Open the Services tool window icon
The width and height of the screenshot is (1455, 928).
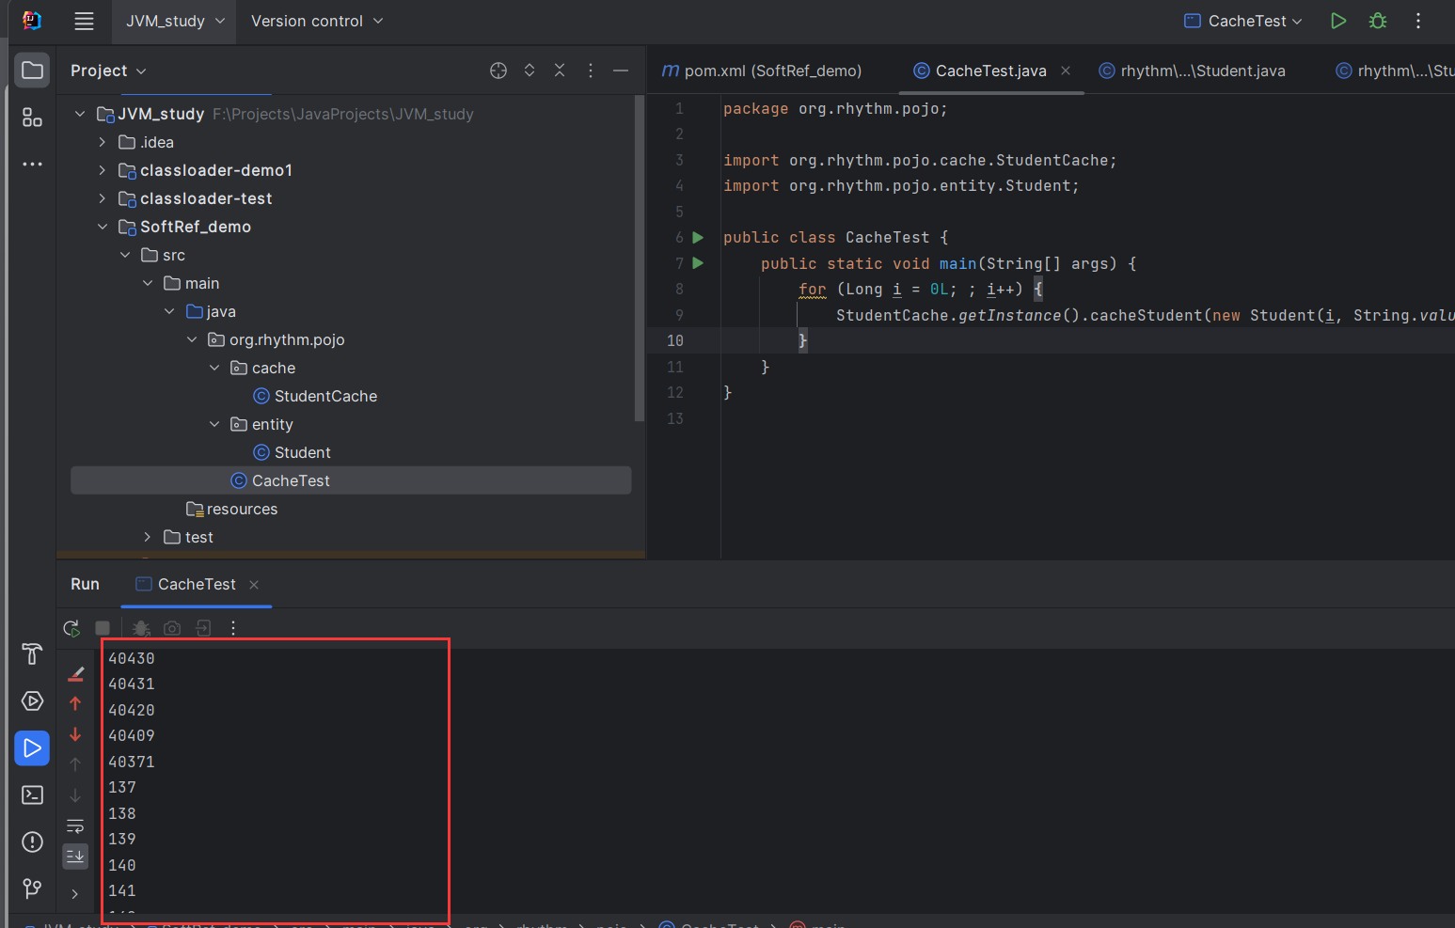(32, 701)
